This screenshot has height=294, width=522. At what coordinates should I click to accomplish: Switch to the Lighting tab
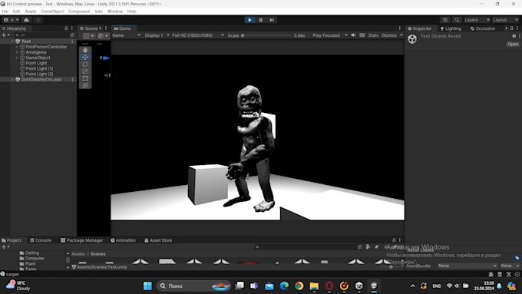(451, 28)
